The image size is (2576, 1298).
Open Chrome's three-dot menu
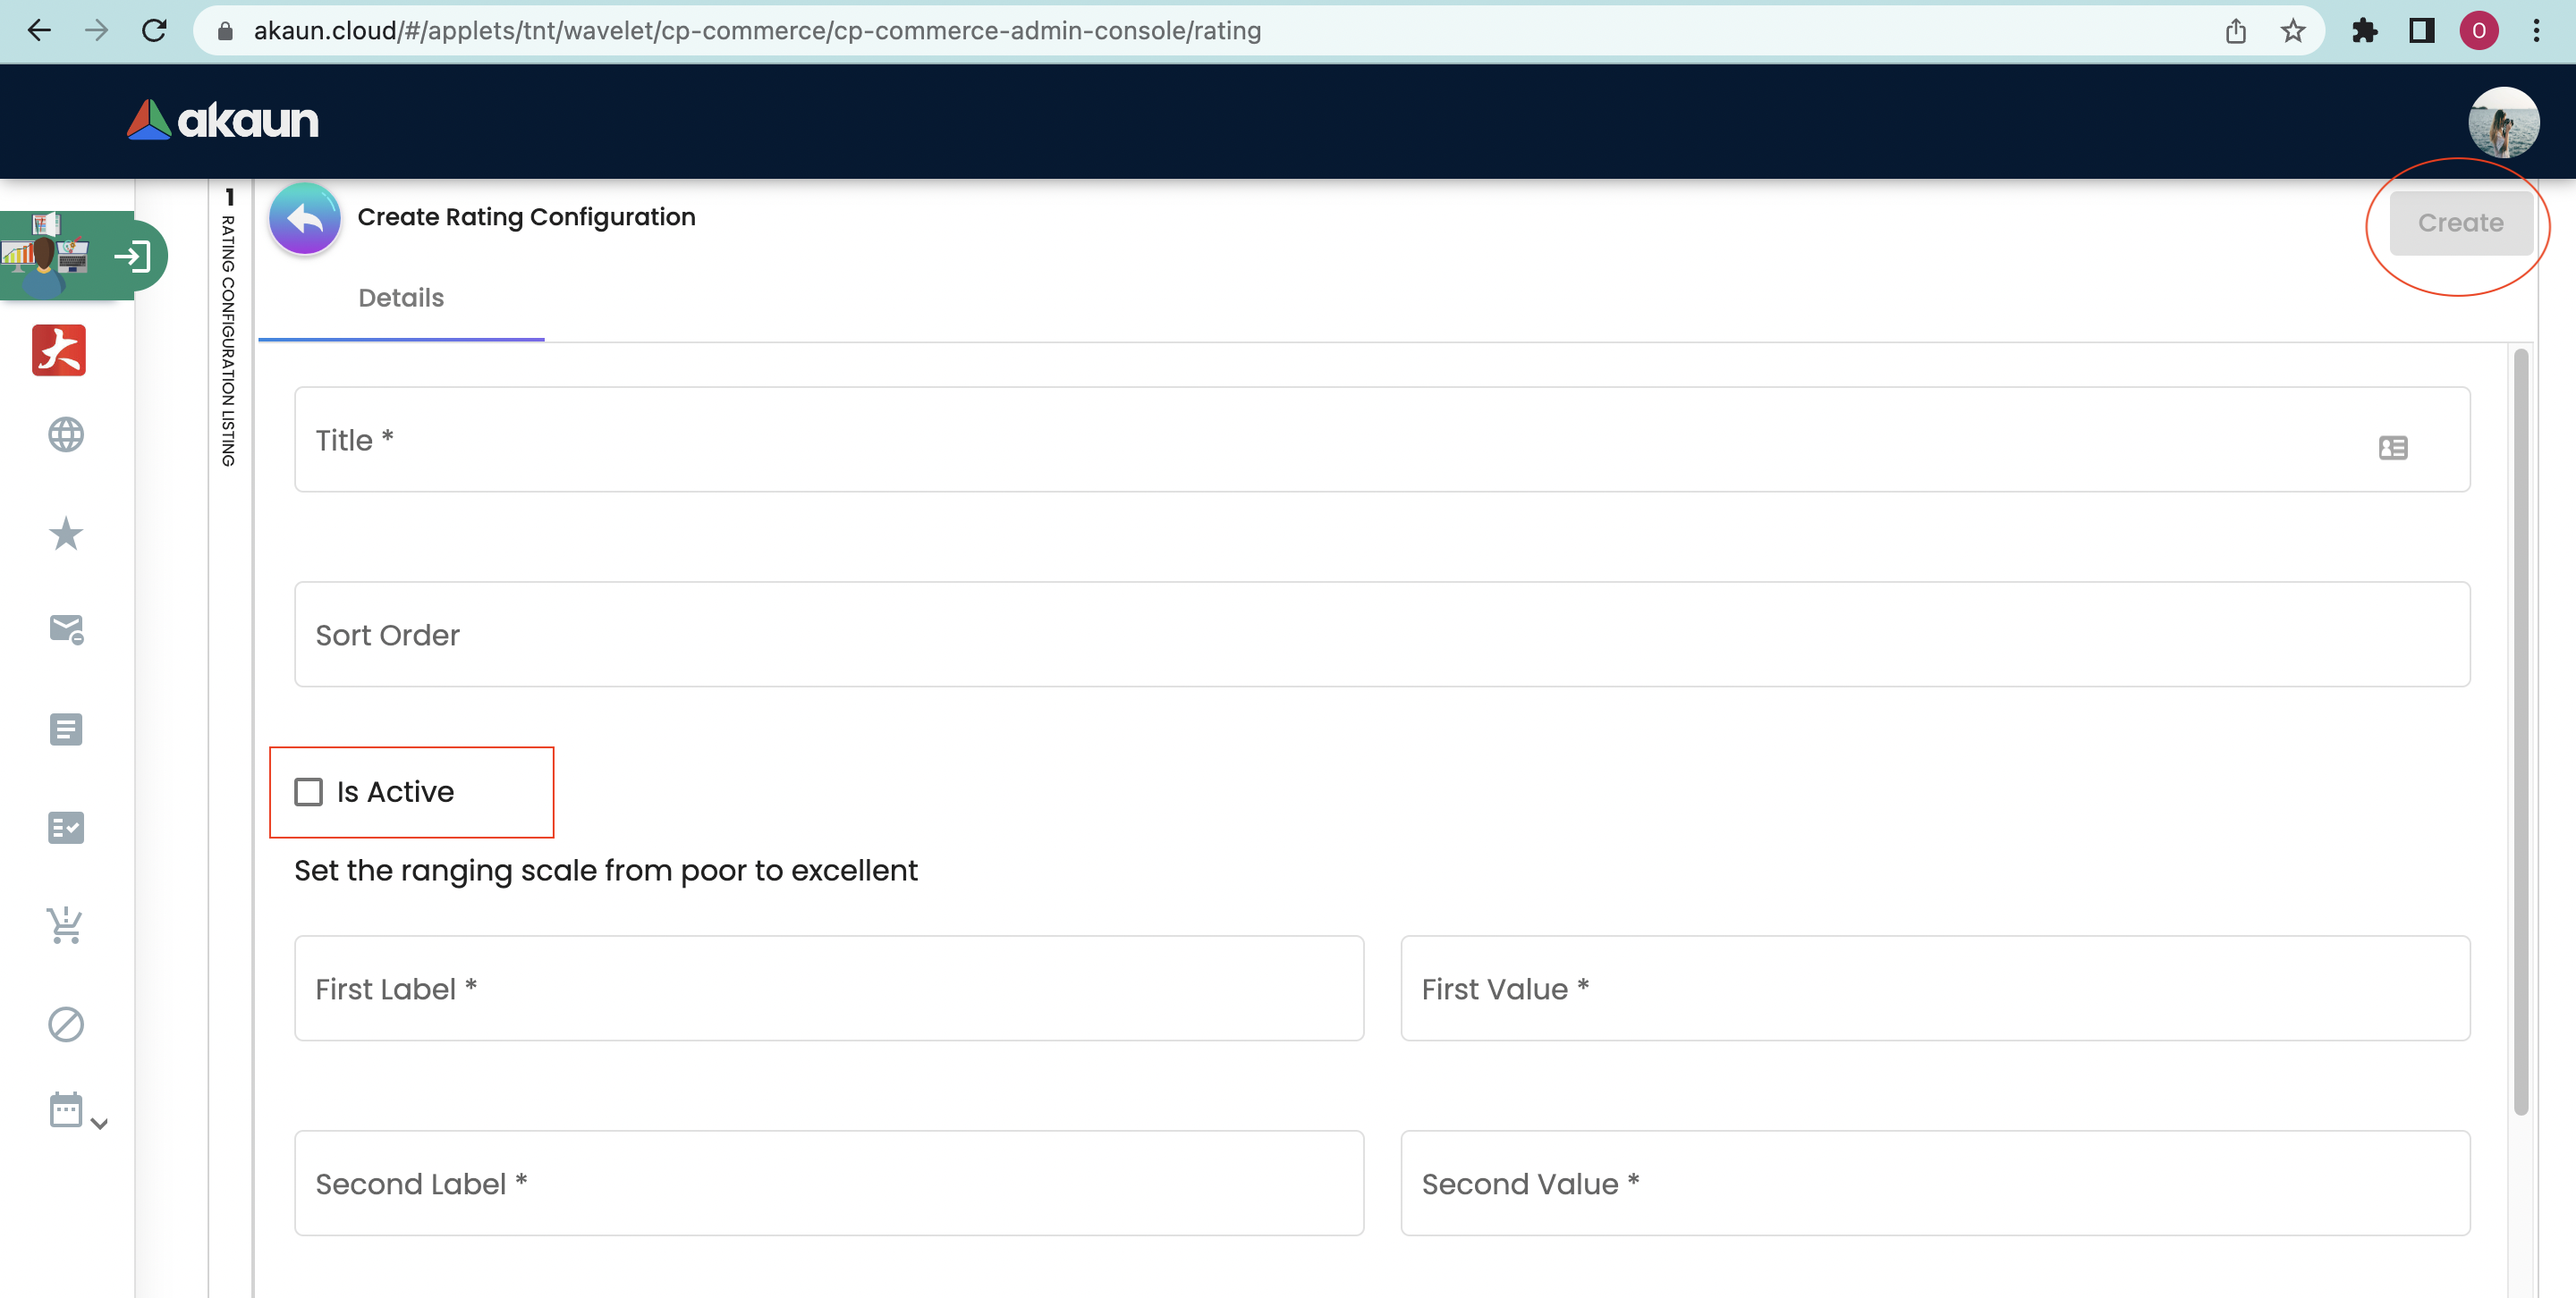(2535, 31)
